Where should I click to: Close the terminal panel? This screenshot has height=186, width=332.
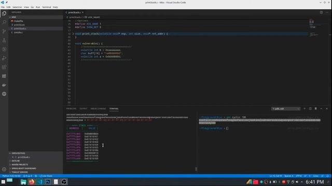point(327,109)
